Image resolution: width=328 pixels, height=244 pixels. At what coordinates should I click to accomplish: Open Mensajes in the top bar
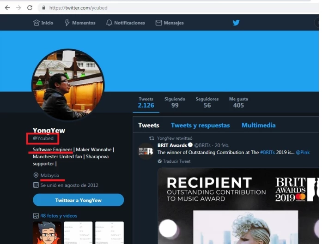[x=170, y=23]
